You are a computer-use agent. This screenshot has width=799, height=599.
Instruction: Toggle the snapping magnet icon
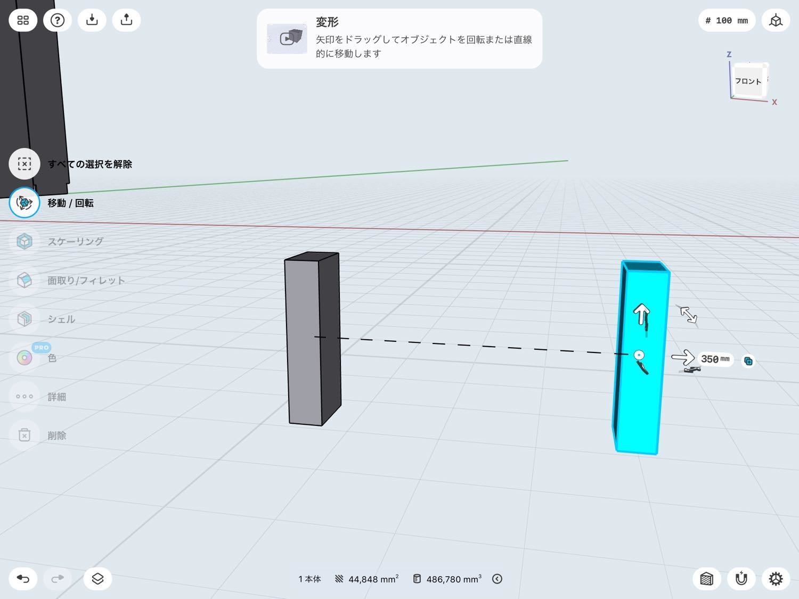pos(741,578)
